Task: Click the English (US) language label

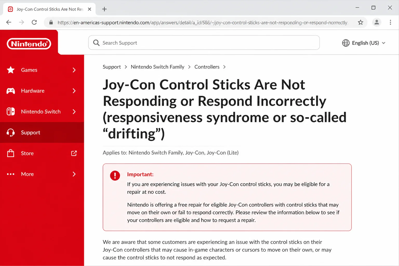Action: pos(365,43)
